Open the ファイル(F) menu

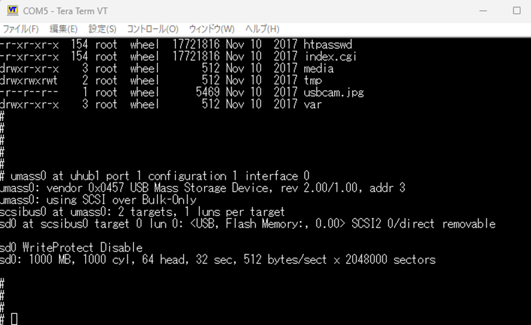pyautogui.click(x=20, y=29)
